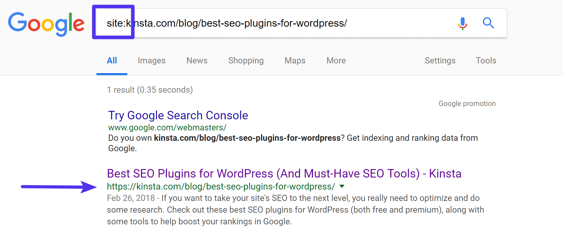
Task: Click the magnifying glass search icon
Action: 488,23
